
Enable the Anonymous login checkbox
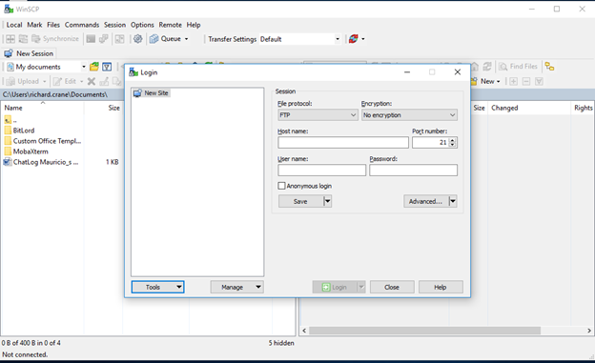pyautogui.click(x=281, y=186)
